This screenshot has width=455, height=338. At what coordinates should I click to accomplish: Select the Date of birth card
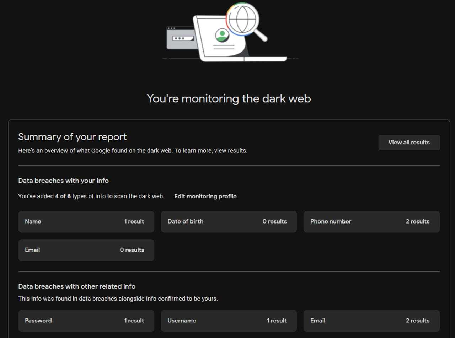coord(229,221)
